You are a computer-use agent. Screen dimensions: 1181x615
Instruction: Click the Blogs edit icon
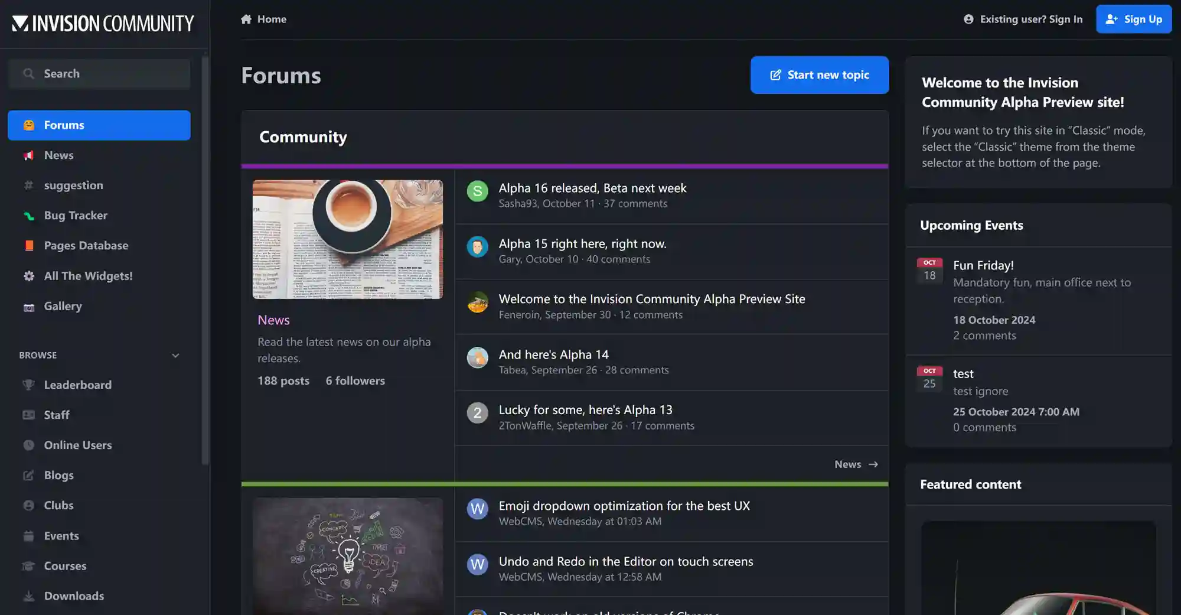pos(28,475)
